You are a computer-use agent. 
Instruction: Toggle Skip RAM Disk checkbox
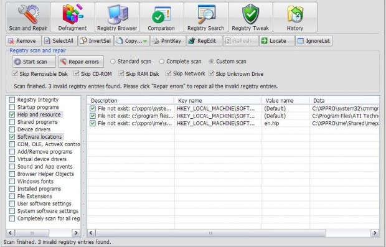click(121, 73)
